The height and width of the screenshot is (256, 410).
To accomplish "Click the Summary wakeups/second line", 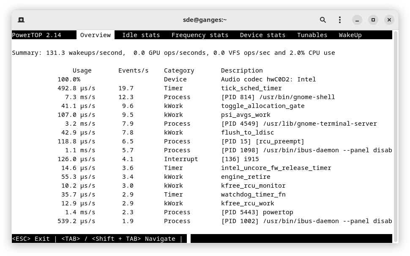I will click(x=173, y=53).
